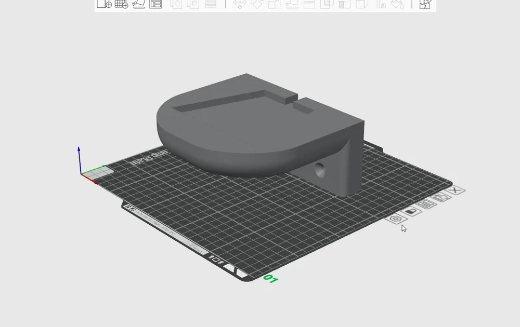
Task: Select the Rotate tool
Action: pos(256,5)
